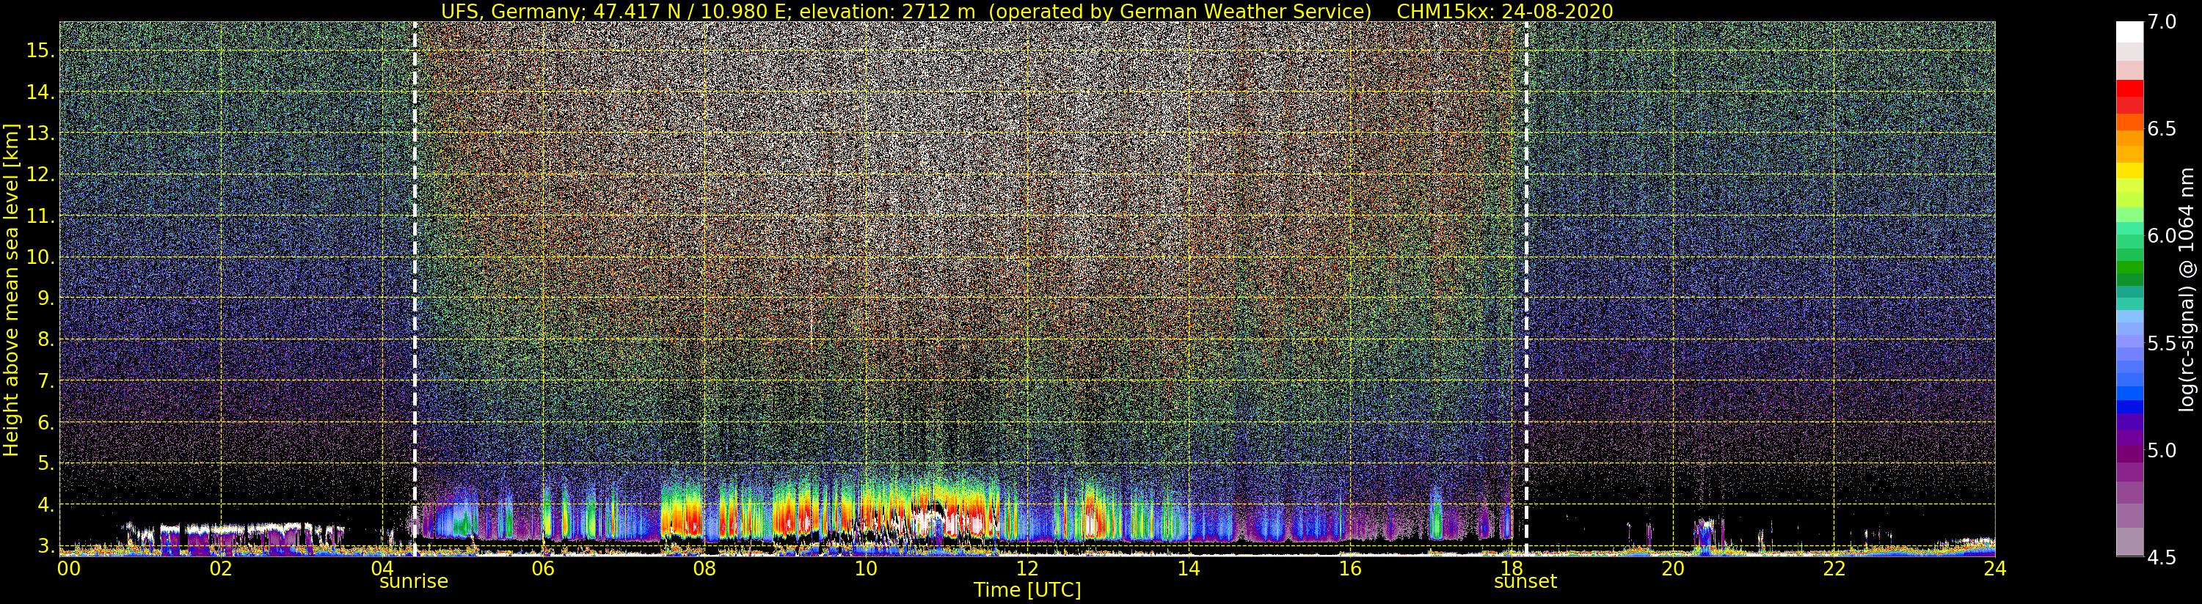Click the "5.0" colorbar scale value

coord(2162,450)
